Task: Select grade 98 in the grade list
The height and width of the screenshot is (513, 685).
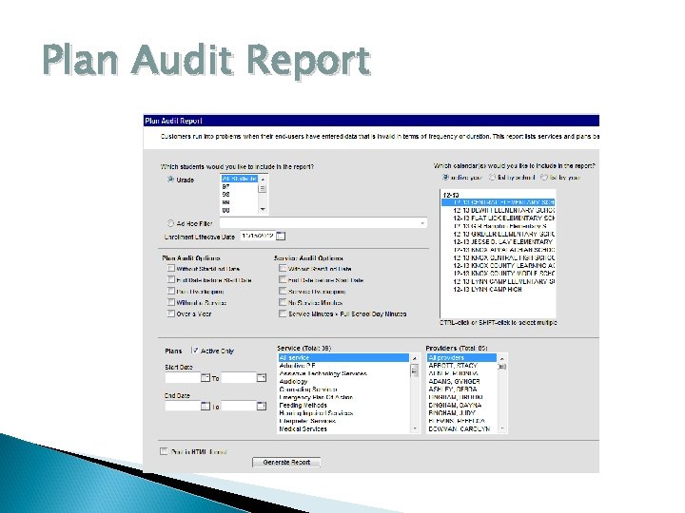Action: pyautogui.click(x=240, y=195)
